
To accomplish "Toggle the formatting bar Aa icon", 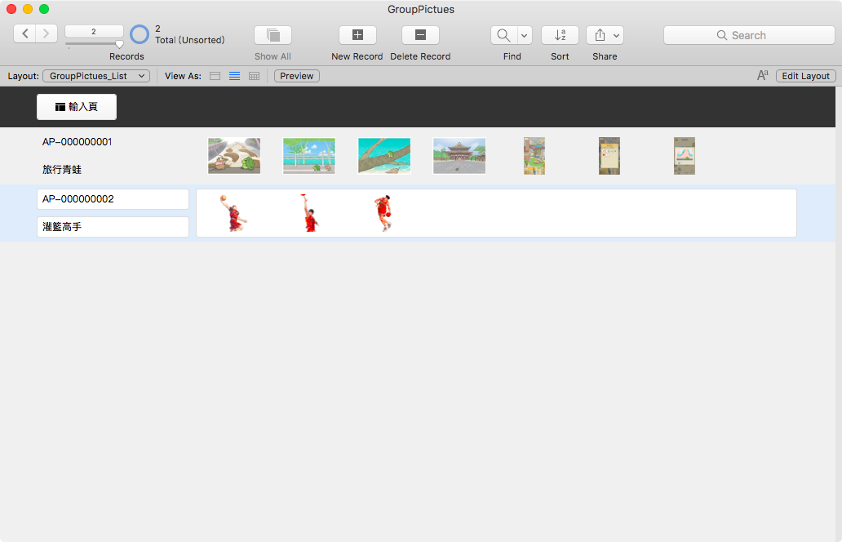I will 763,76.
